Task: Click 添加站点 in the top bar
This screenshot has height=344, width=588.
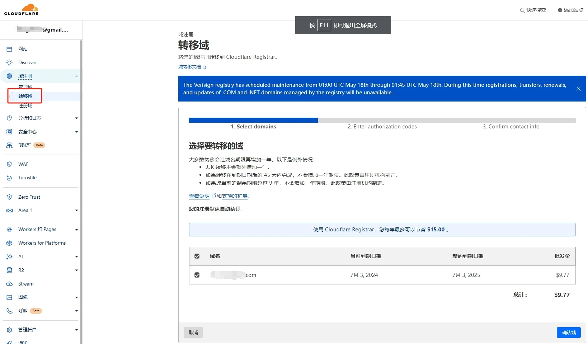Action: 573,10
